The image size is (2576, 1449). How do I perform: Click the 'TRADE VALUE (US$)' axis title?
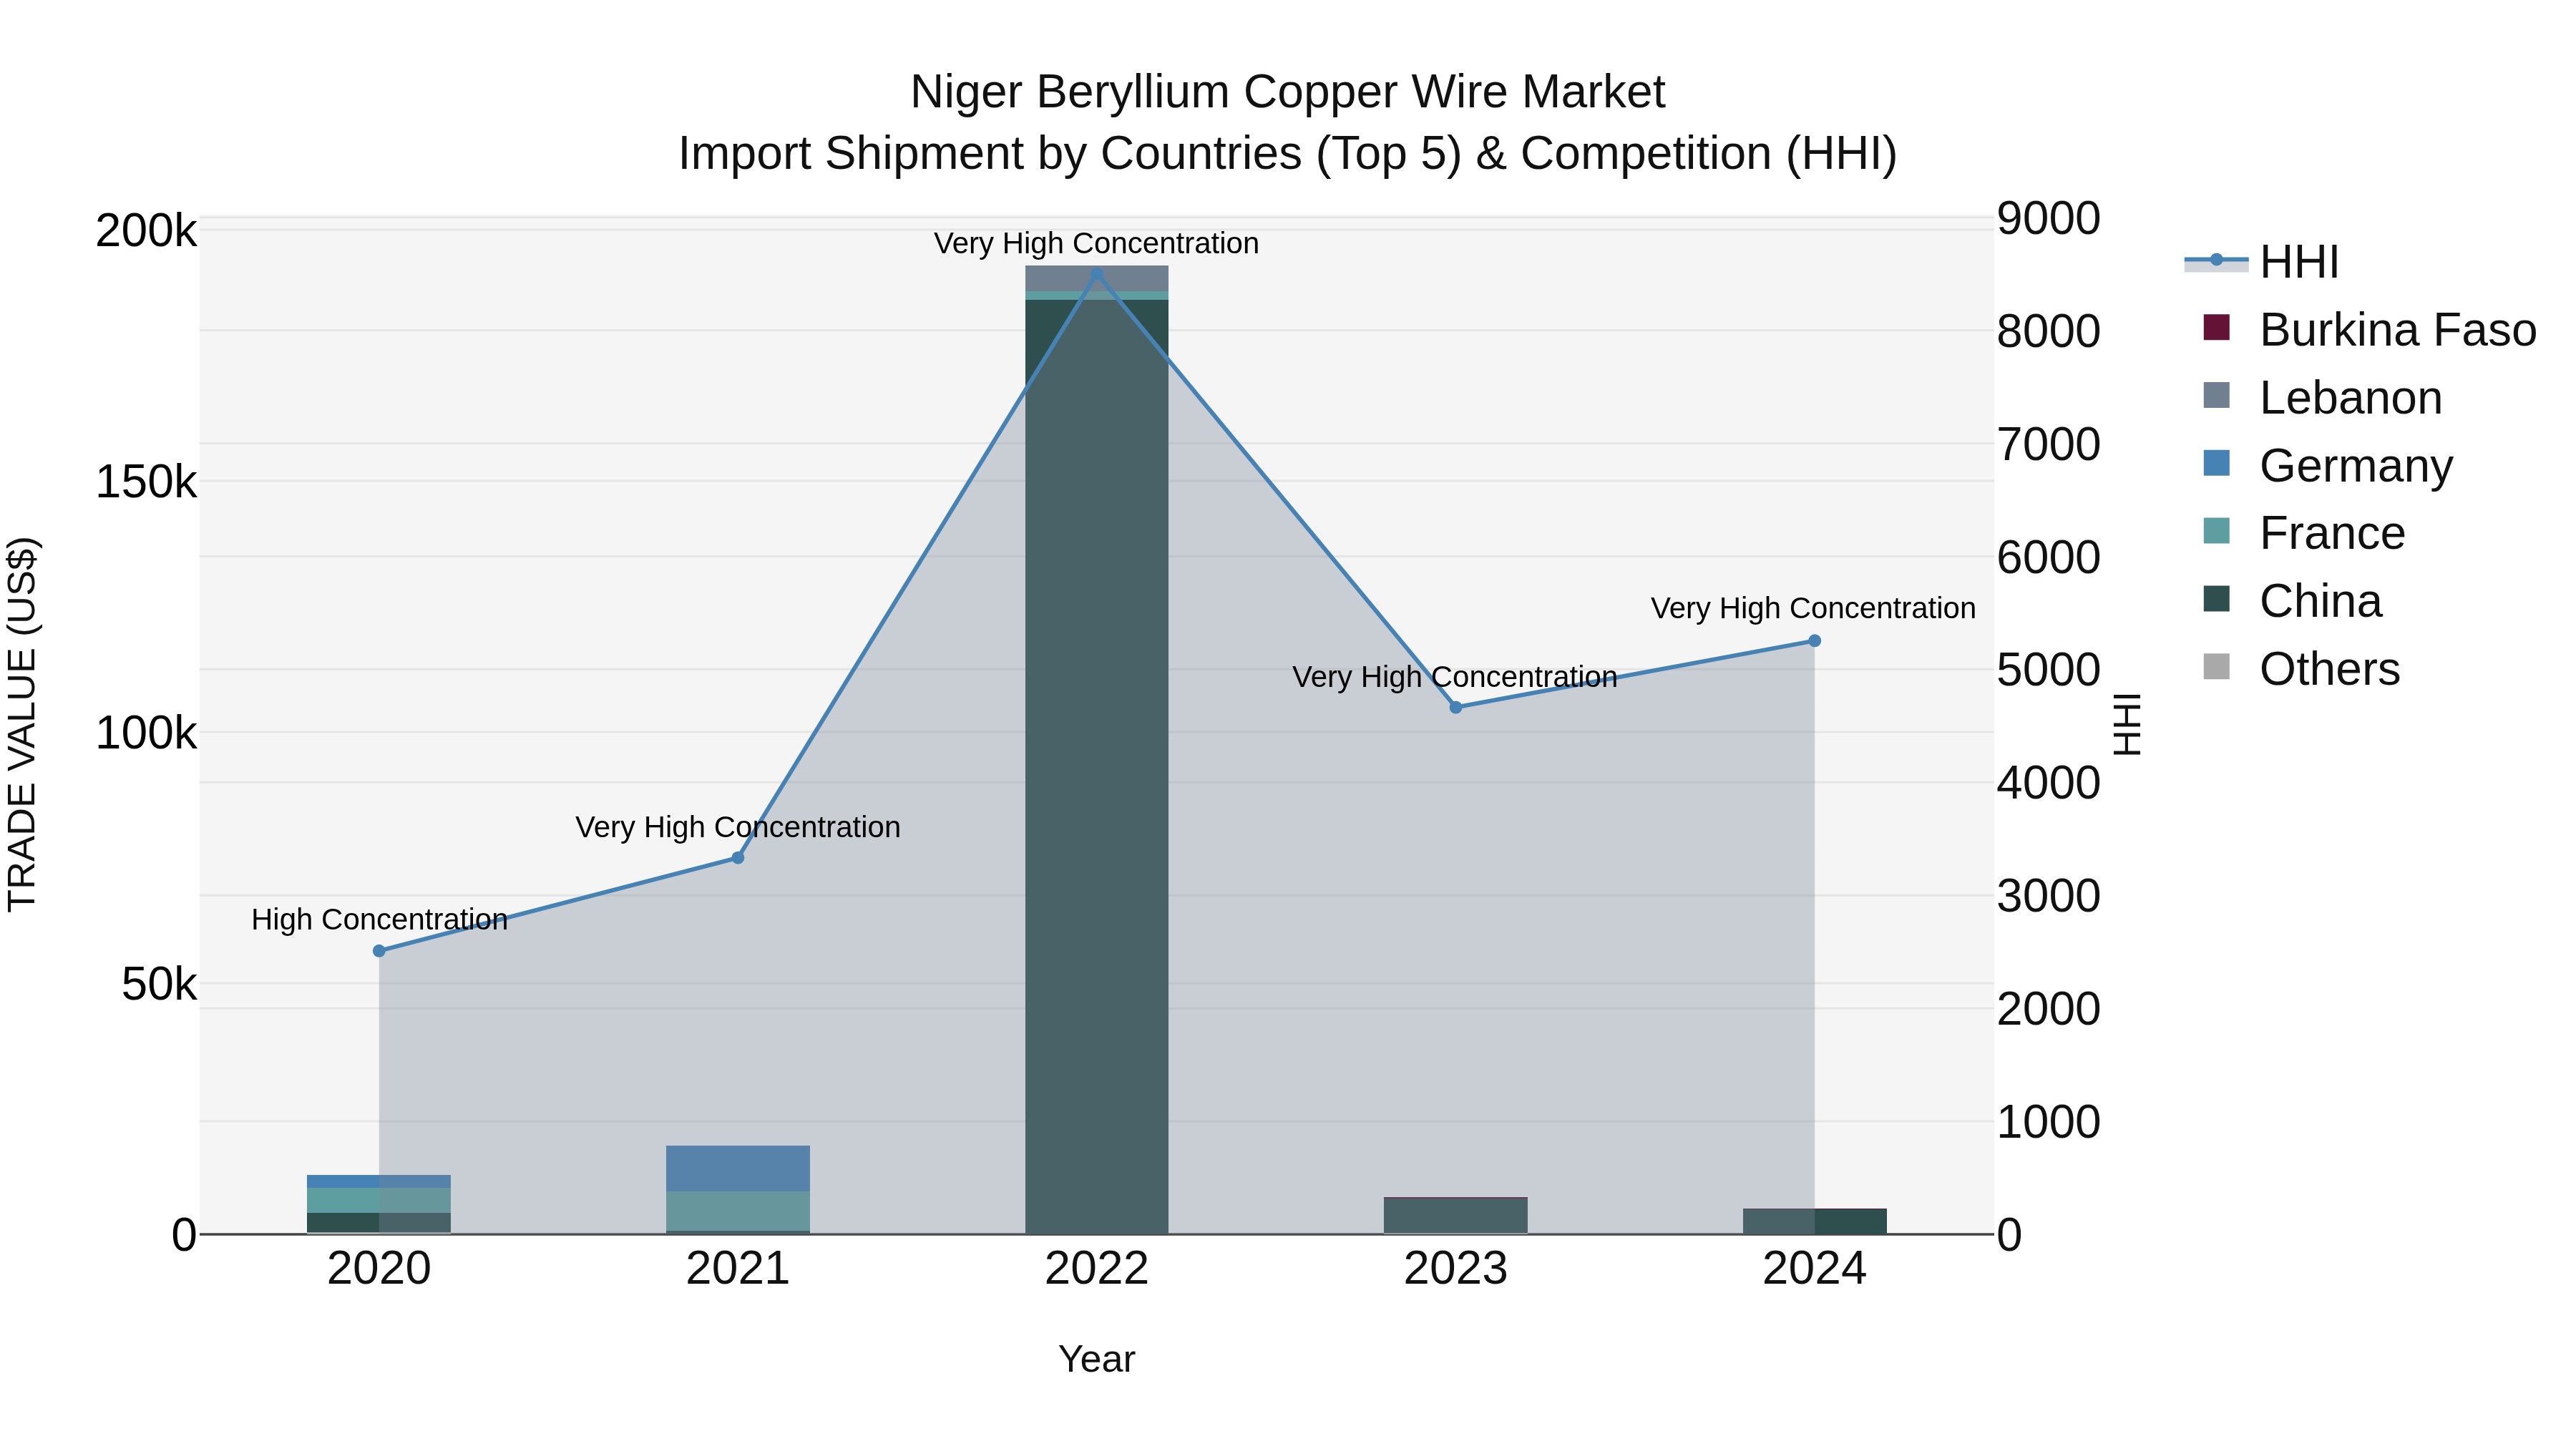click(22, 724)
